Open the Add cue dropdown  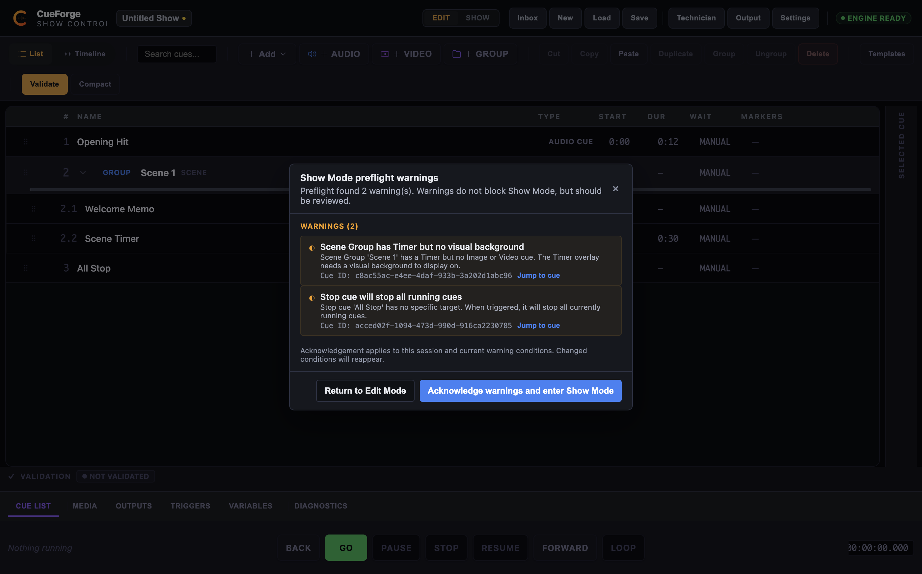click(267, 54)
